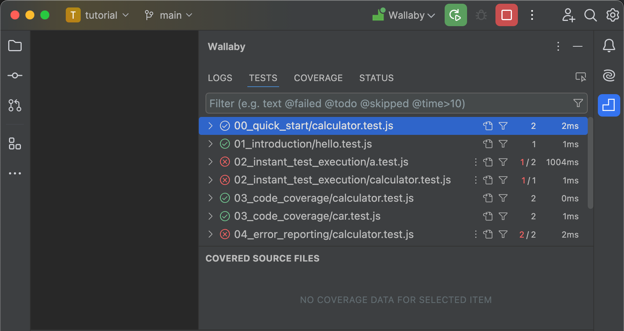Expand the 02_instant_test_execution/a.test.js row
This screenshot has height=331, width=624.
click(210, 162)
